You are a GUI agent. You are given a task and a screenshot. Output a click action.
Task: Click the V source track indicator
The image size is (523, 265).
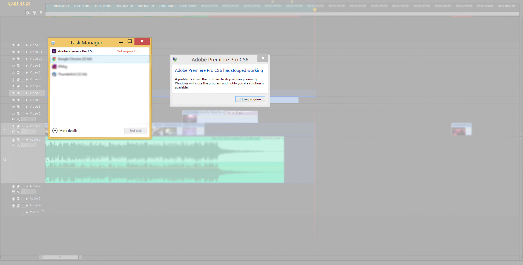click(x=4, y=129)
